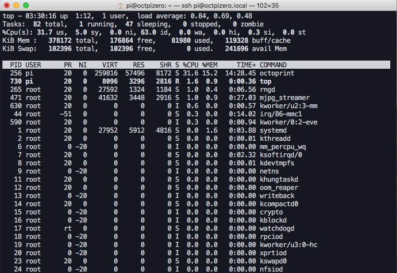Click the -51 priority value

click(66, 114)
